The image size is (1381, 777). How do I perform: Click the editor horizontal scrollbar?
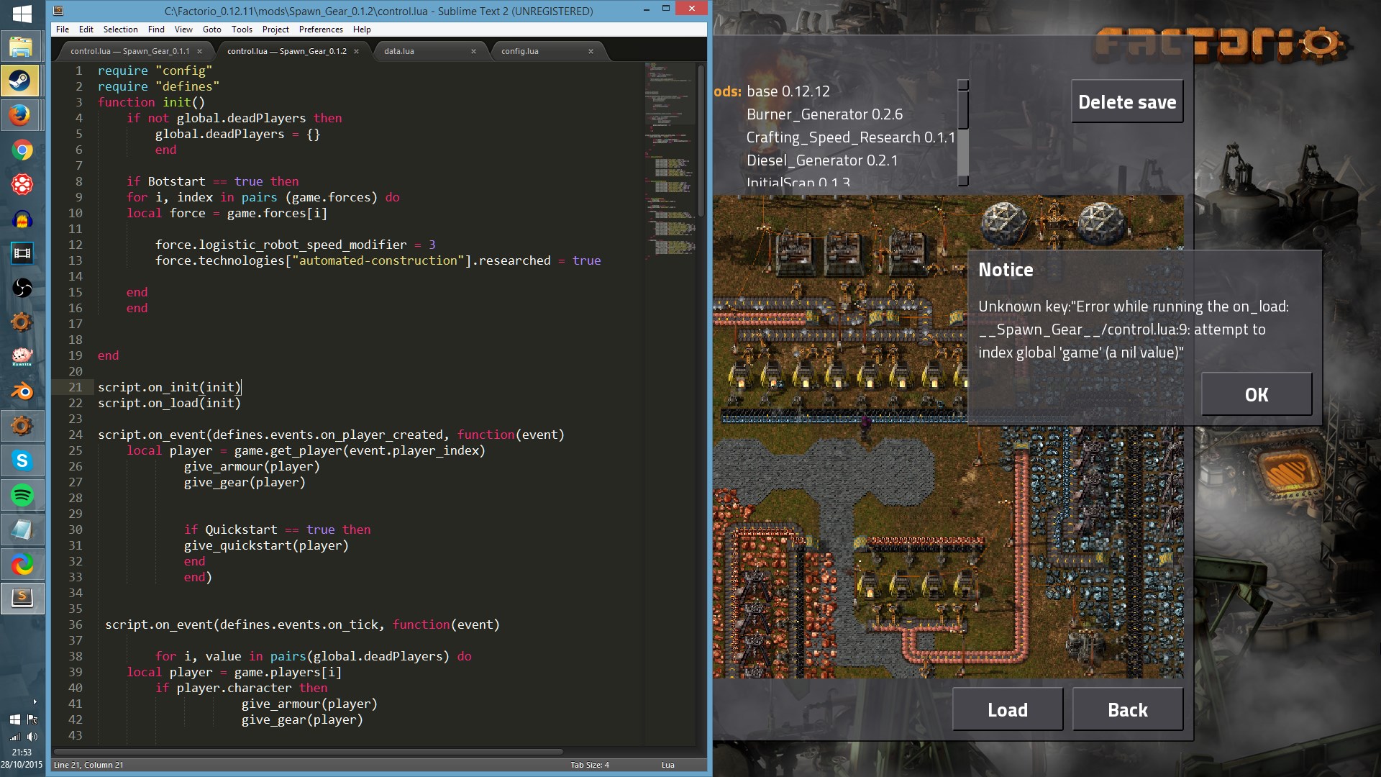tap(307, 752)
